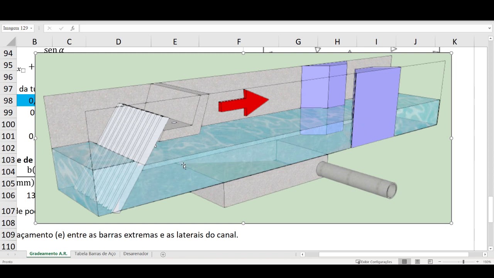Click the gray outlet pipe in image
The width and height of the screenshot is (494, 278).
tap(357, 180)
